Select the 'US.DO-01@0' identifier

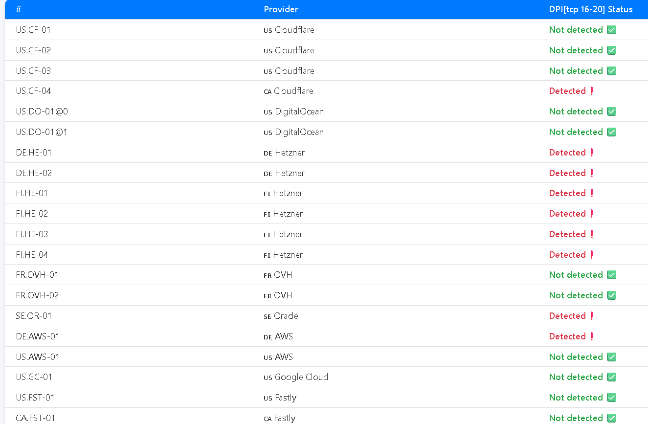coord(42,112)
